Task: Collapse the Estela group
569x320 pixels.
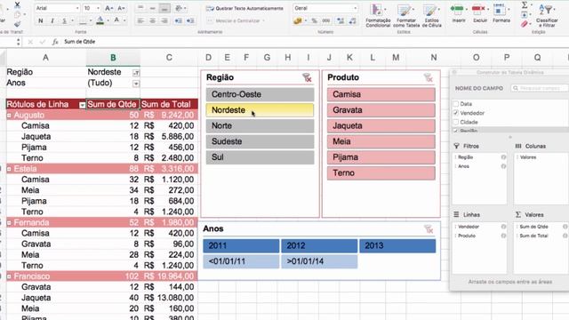Action: click(x=9, y=169)
